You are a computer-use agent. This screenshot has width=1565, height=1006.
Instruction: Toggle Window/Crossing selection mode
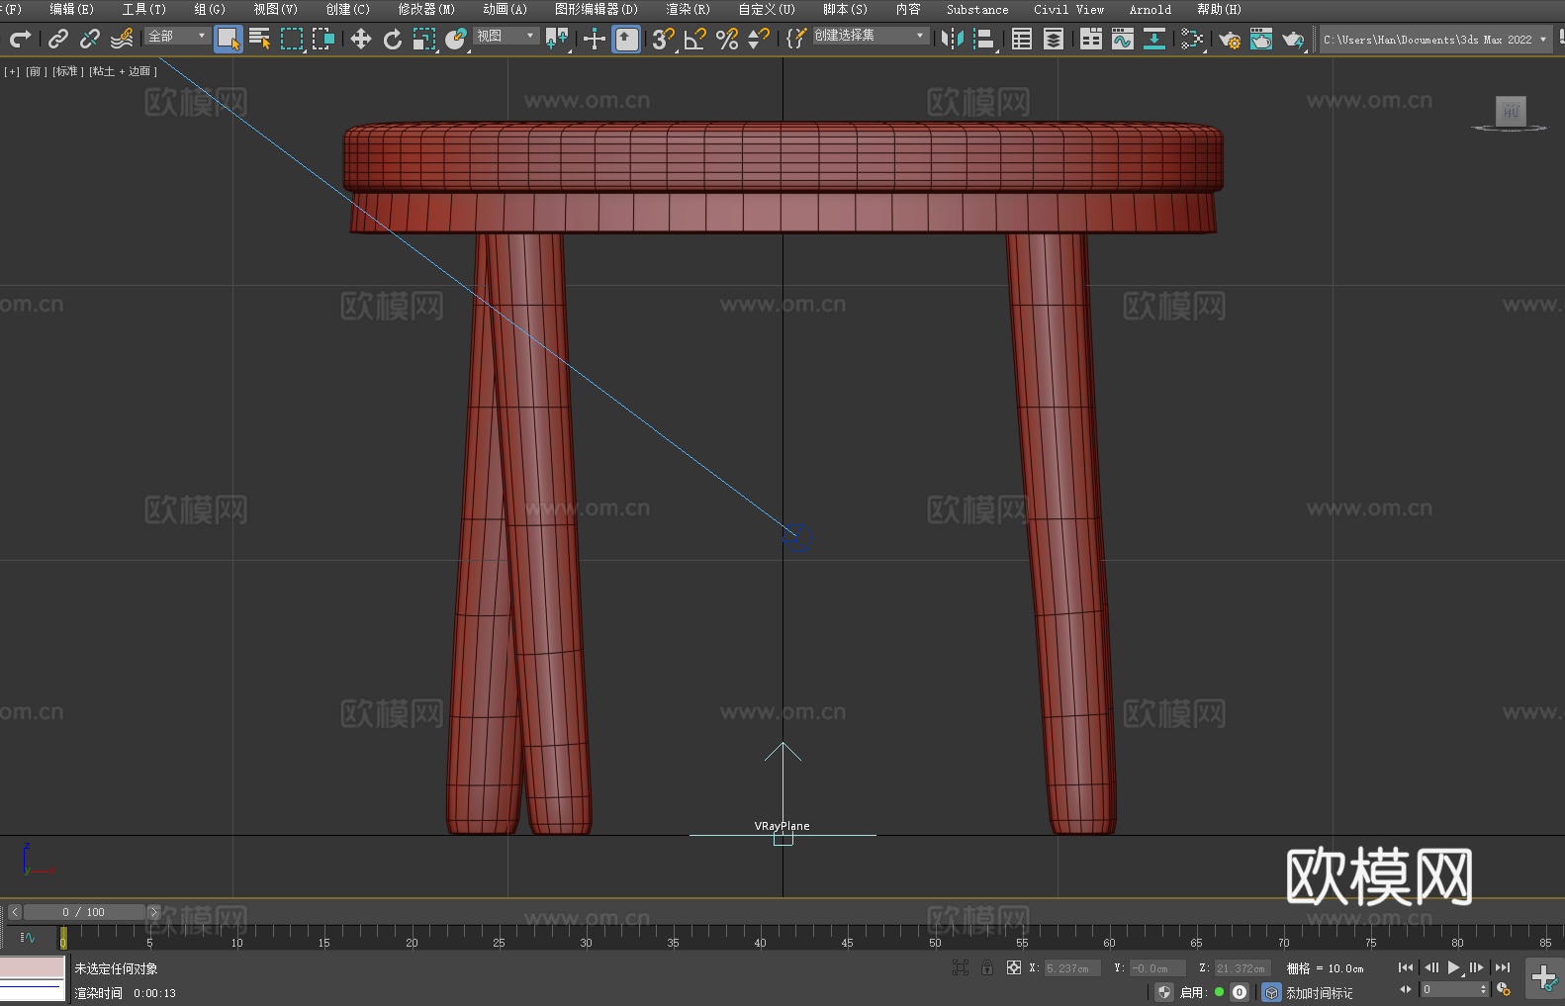[x=323, y=39]
